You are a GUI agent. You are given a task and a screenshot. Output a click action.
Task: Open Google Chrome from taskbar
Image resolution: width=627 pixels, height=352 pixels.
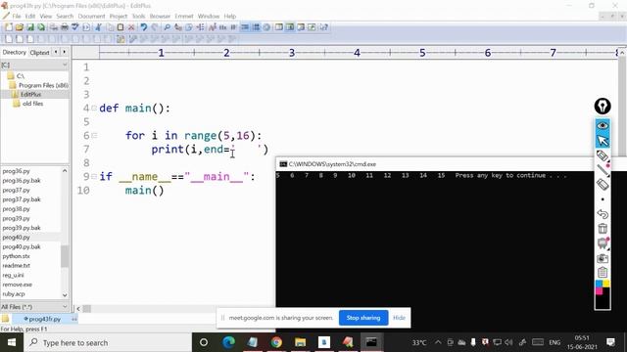pos(276,342)
